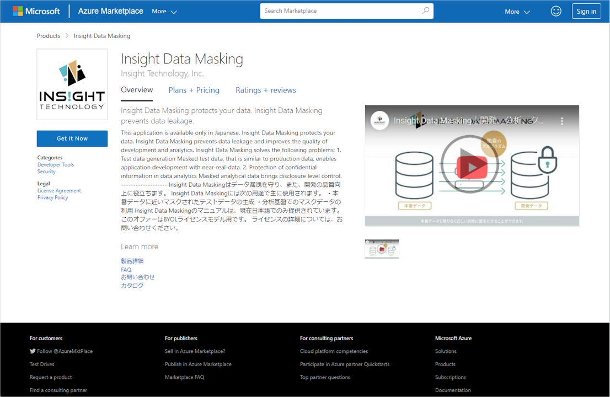Open Follow @AzureMktPlace Twitter link

[x=61, y=351]
